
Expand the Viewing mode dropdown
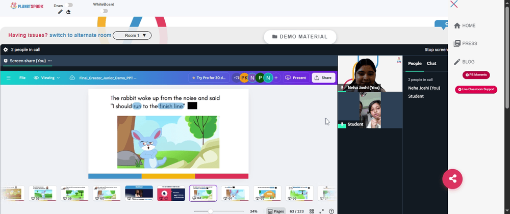47,78
